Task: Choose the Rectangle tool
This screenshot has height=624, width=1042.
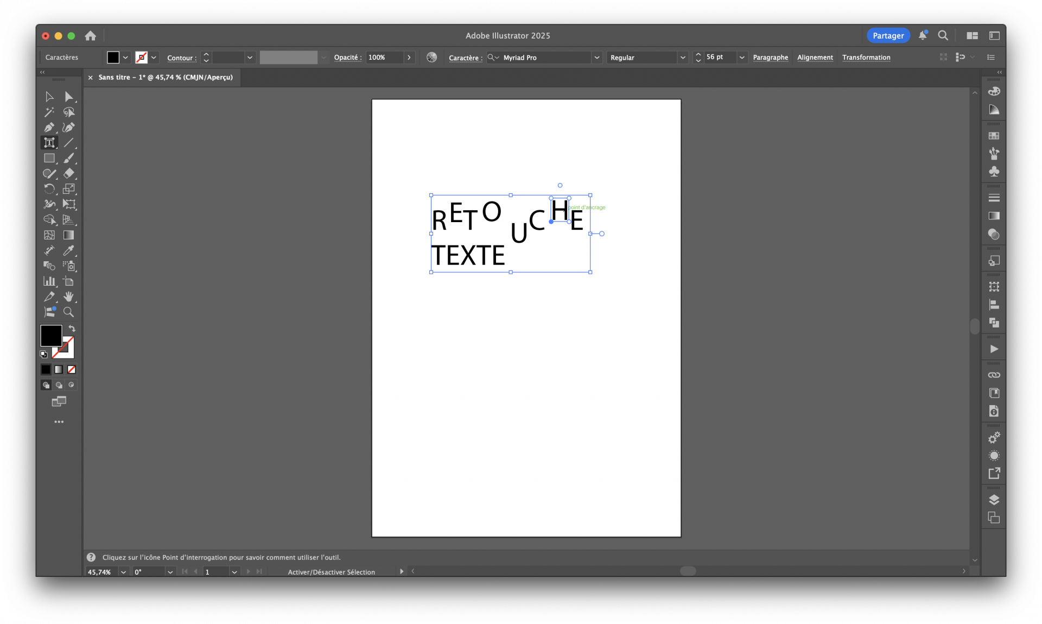Action: (x=49, y=158)
